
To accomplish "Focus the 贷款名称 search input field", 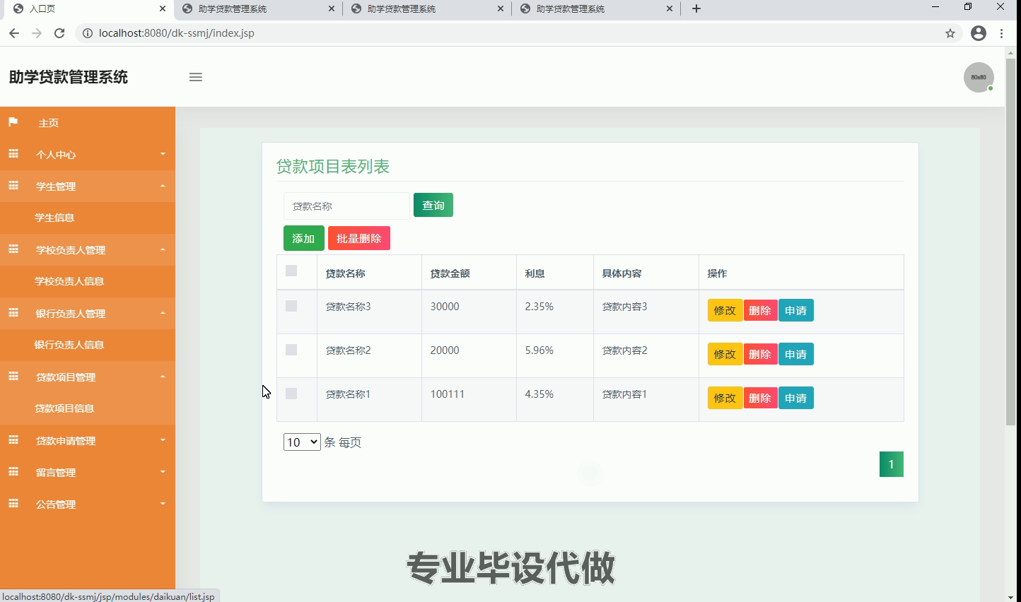I will tap(346, 206).
